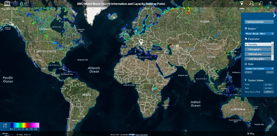
Task: Open the help question mark icon
Action: click(x=270, y=3)
